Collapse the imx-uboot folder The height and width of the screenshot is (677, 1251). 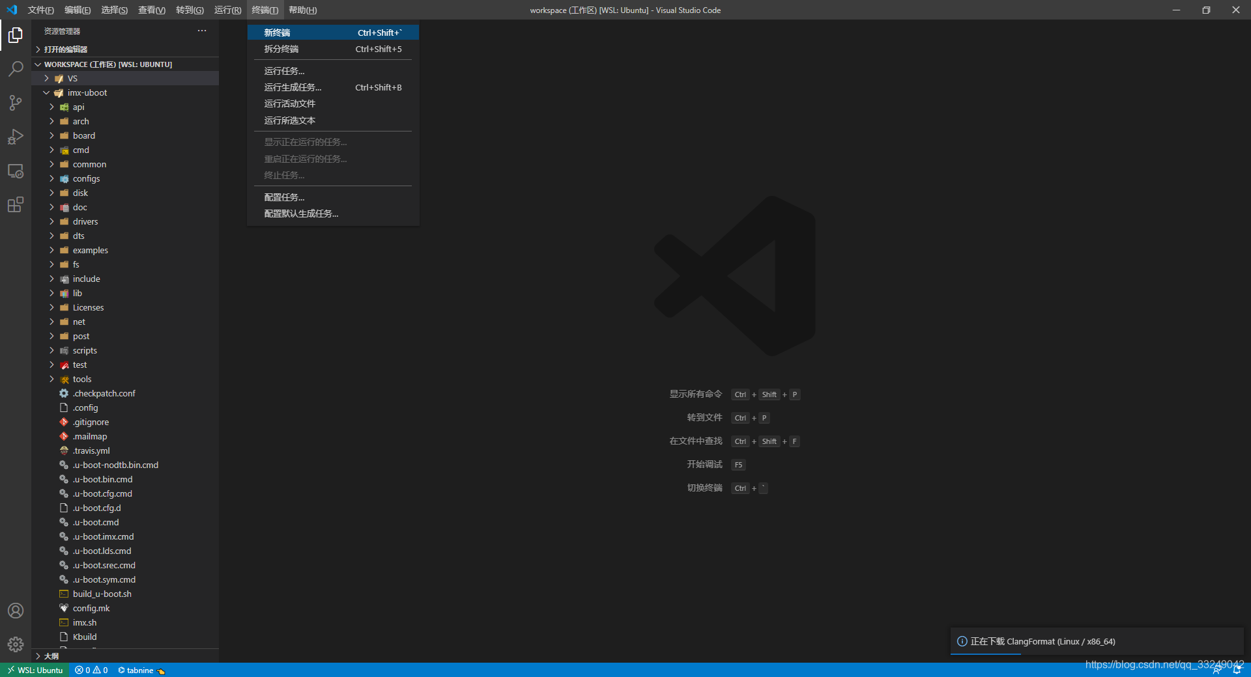click(125, 92)
